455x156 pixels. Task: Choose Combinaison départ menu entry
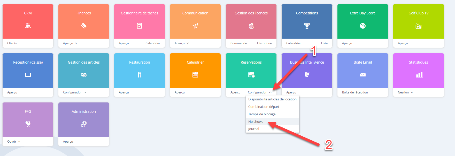pyautogui.click(x=272, y=107)
